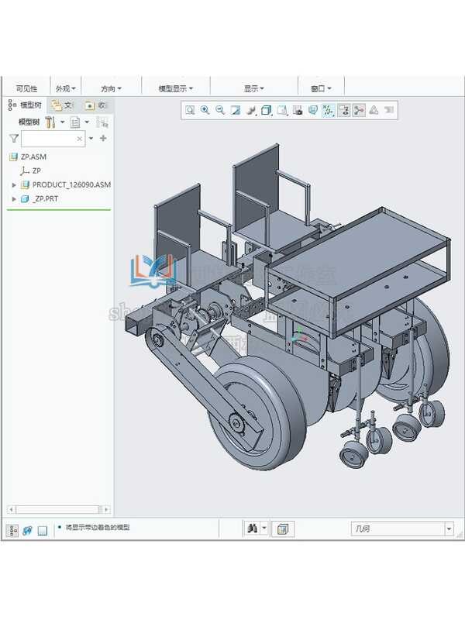Expand the PRODUCT_126090.ASM tree node

click(x=14, y=185)
